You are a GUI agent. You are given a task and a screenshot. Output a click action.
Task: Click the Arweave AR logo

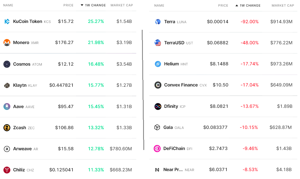[x=6, y=149]
